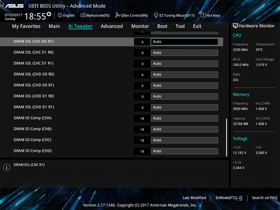This screenshot has height=210, width=280.
Task: Click the Auto field for DRAM IO Comp (CHB)
Action: [184, 129]
